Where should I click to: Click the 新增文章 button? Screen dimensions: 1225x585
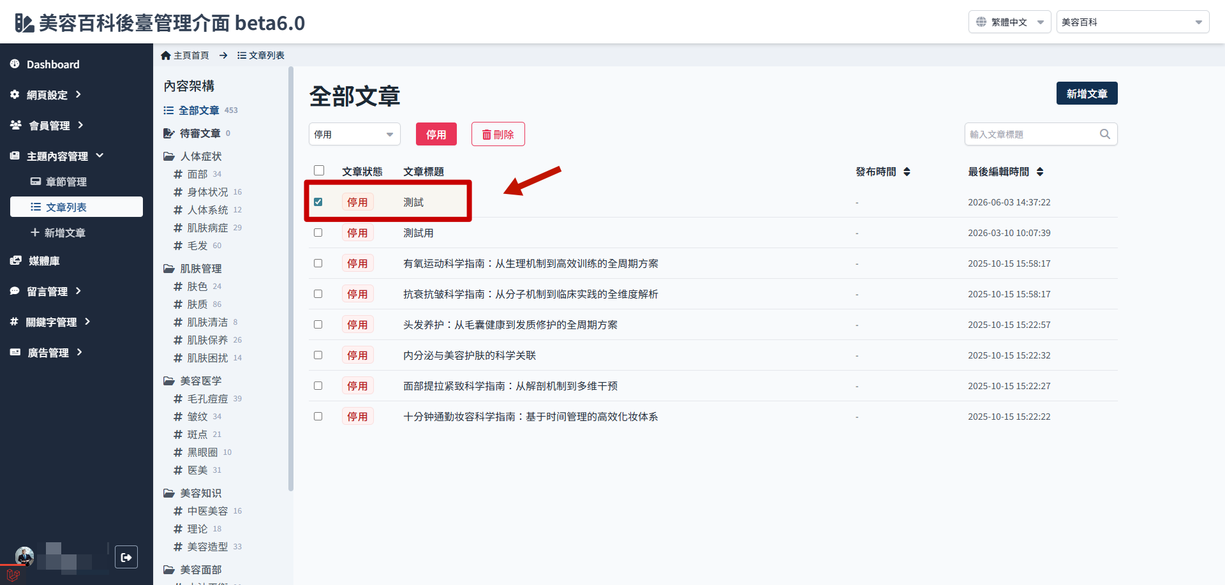click(1087, 93)
